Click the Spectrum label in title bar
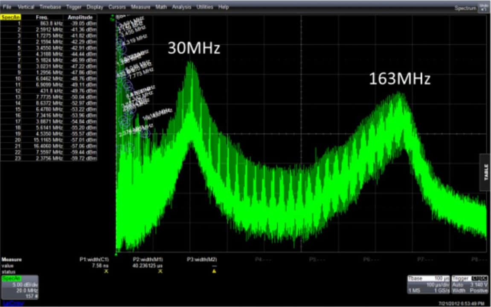Viewport: 491px width, 307px height. [465, 8]
